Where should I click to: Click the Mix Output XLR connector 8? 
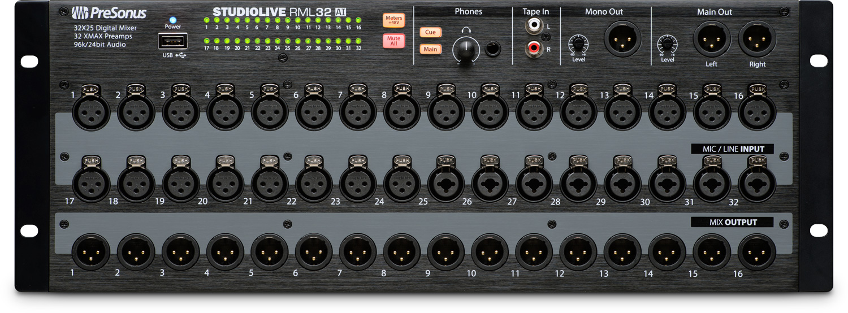click(402, 251)
